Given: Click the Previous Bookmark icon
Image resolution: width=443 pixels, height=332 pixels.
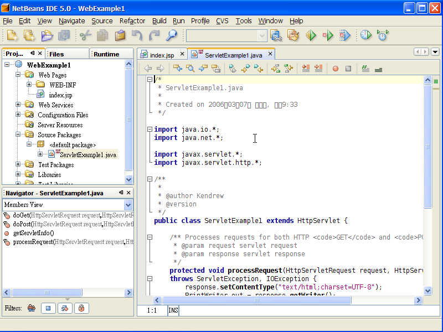Looking at the screenshot, I should (x=259, y=68).
